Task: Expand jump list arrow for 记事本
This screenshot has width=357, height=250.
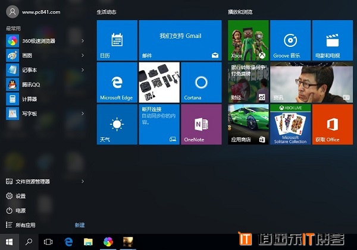Action: click(x=83, y=70)
